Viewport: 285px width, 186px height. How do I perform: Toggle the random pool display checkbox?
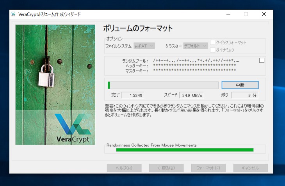pos(262,60)
